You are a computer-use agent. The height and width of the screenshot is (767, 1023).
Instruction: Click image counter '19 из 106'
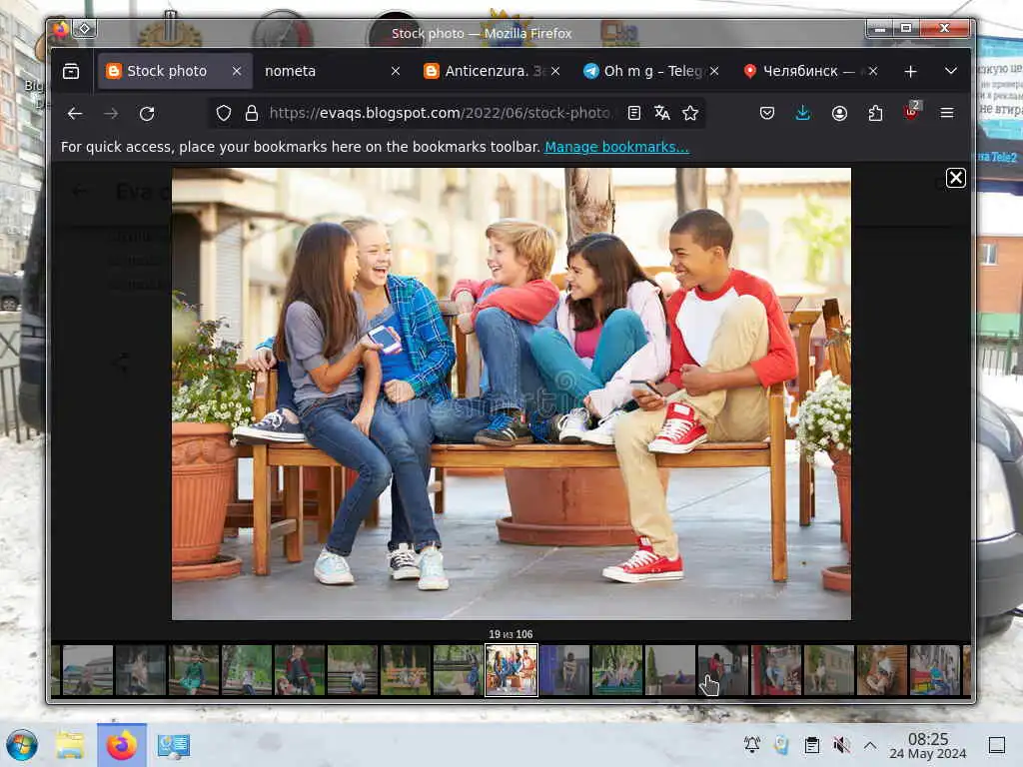[511, 634]
